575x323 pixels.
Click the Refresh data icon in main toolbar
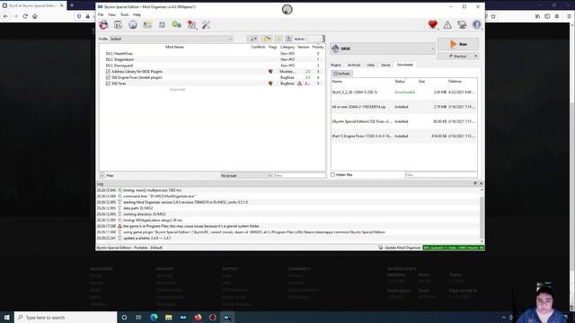tap(162, 24)
